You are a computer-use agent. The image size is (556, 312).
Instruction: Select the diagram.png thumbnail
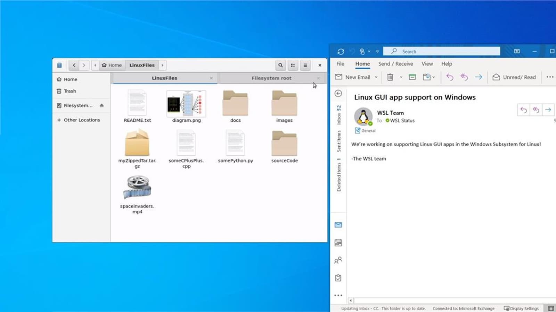click(x=186, y=104)
